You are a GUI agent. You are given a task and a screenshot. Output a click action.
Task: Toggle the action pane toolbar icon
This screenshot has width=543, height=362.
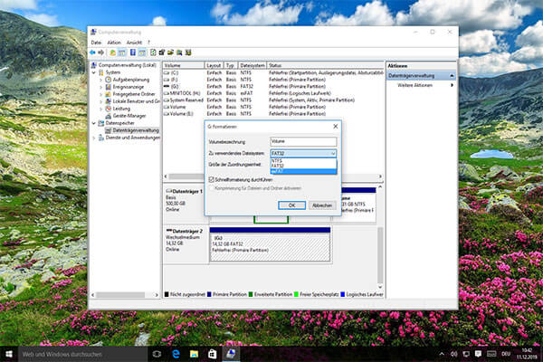142,52
